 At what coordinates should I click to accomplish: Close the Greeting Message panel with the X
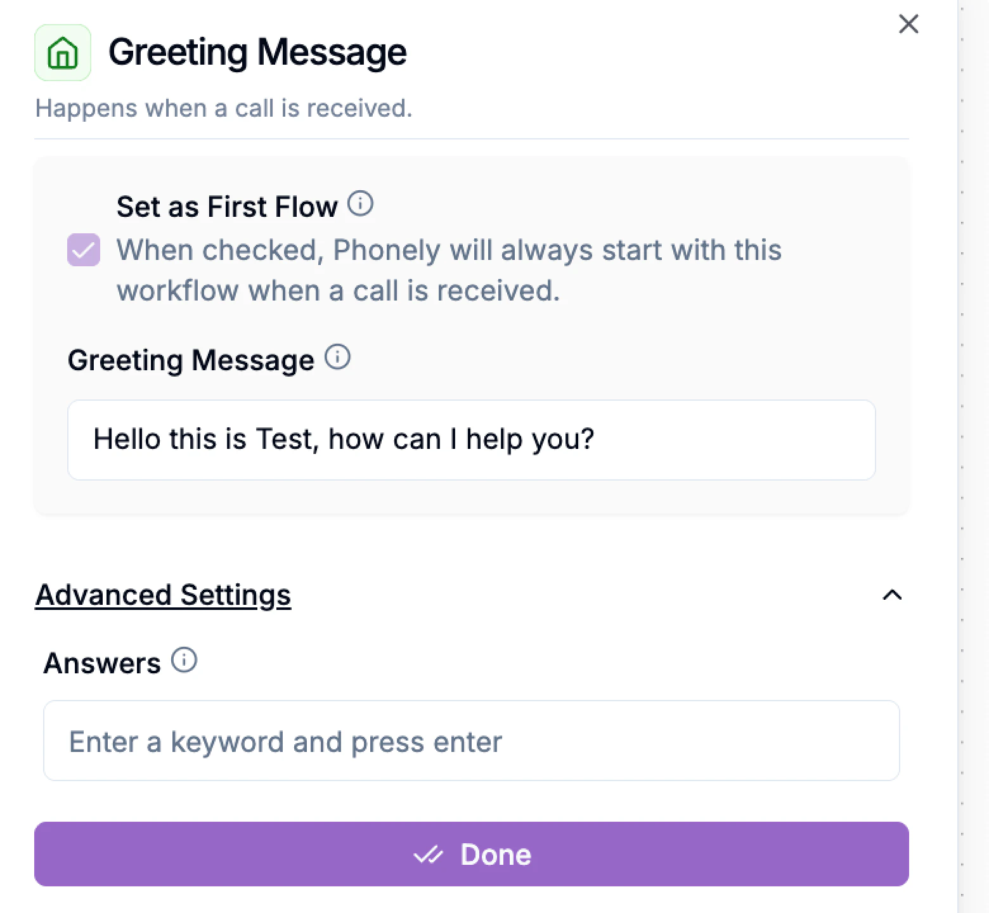tap(908, 24)
